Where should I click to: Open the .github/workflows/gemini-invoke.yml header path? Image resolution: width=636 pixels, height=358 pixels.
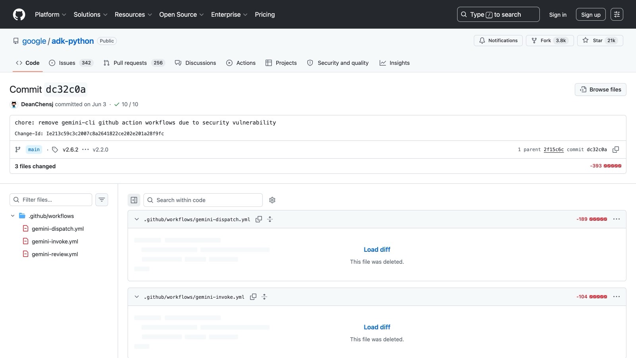click(x=194, y=297)
